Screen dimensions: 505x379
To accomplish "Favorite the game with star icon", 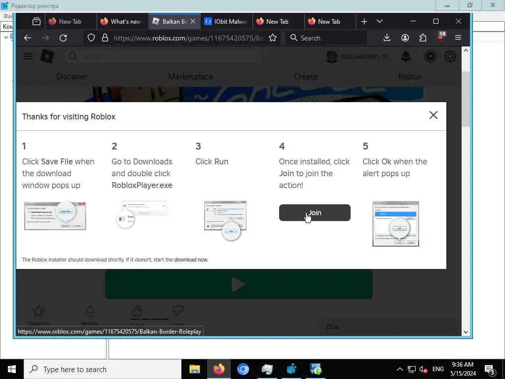I will pos(38,311).
